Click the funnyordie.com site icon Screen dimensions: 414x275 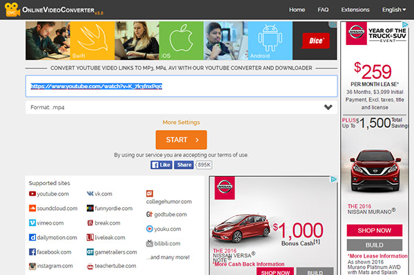click(x=90, y=209)
